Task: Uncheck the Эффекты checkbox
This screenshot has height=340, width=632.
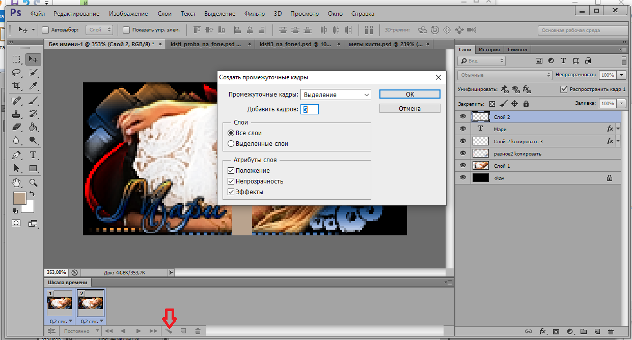Action: point(231,192)
